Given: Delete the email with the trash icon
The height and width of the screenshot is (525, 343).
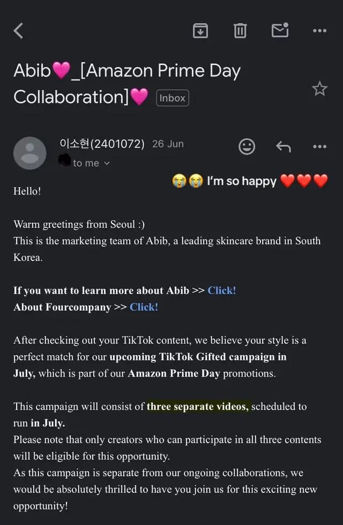Looking at the screenshot, I should (240, 31).
